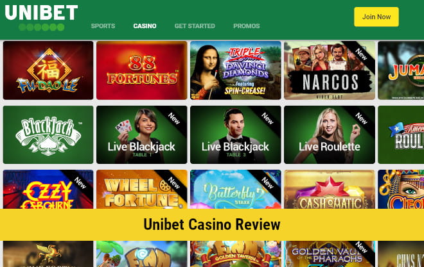Viewport: 424px width, 267px height.
Task: Open the Cash-O-Matic slot
Action: tap(330, 190)
